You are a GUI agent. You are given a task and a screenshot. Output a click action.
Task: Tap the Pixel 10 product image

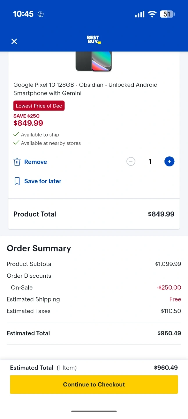tap(94, 61)
